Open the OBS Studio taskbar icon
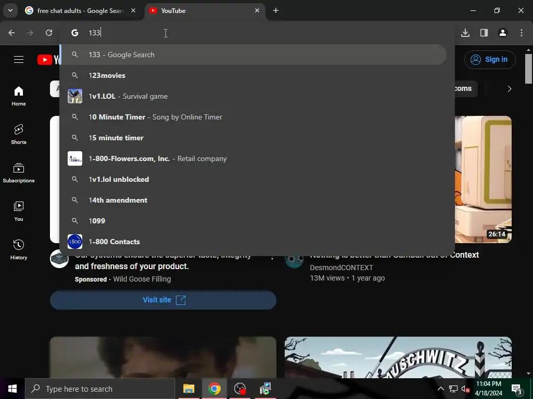The image size is (533, 399). click(x=240, y=389)
